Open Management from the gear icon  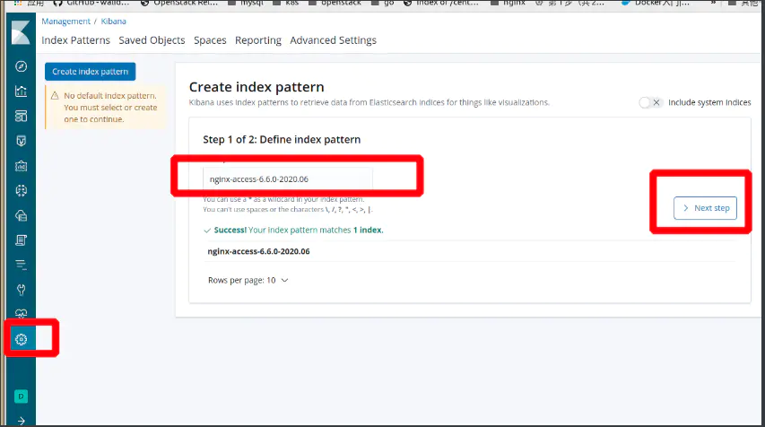coord(21,339)
